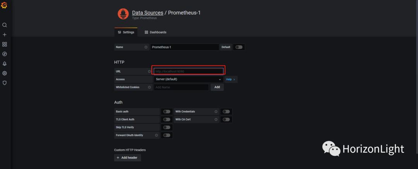The image size is (418, 169).
Task: Click the Grafana logo home icon
Action: [x=5, y=5]
